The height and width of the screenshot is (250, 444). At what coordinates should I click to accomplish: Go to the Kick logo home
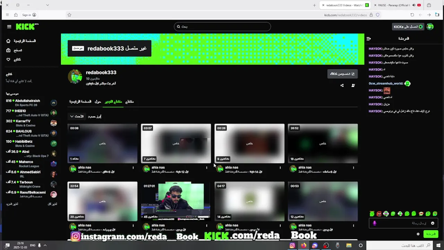[x=27, y=26]
